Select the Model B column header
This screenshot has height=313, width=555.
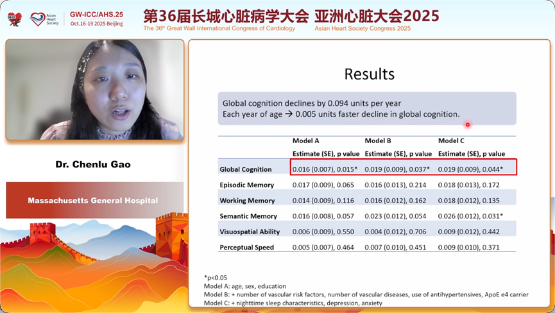pos(379,140)
